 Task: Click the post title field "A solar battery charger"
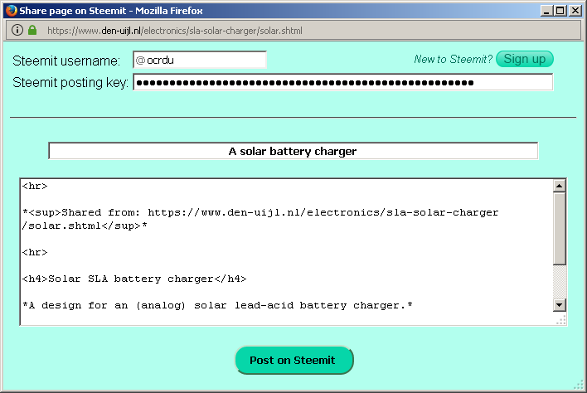tap(293, 151)
